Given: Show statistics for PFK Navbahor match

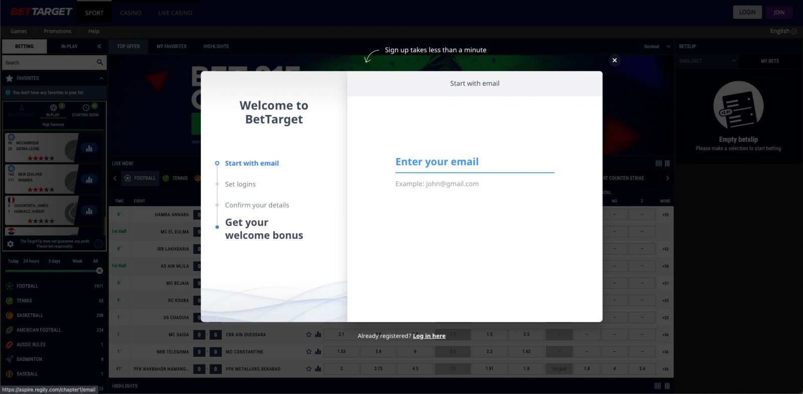Looking at the screenshot, I should click(318, 369).
